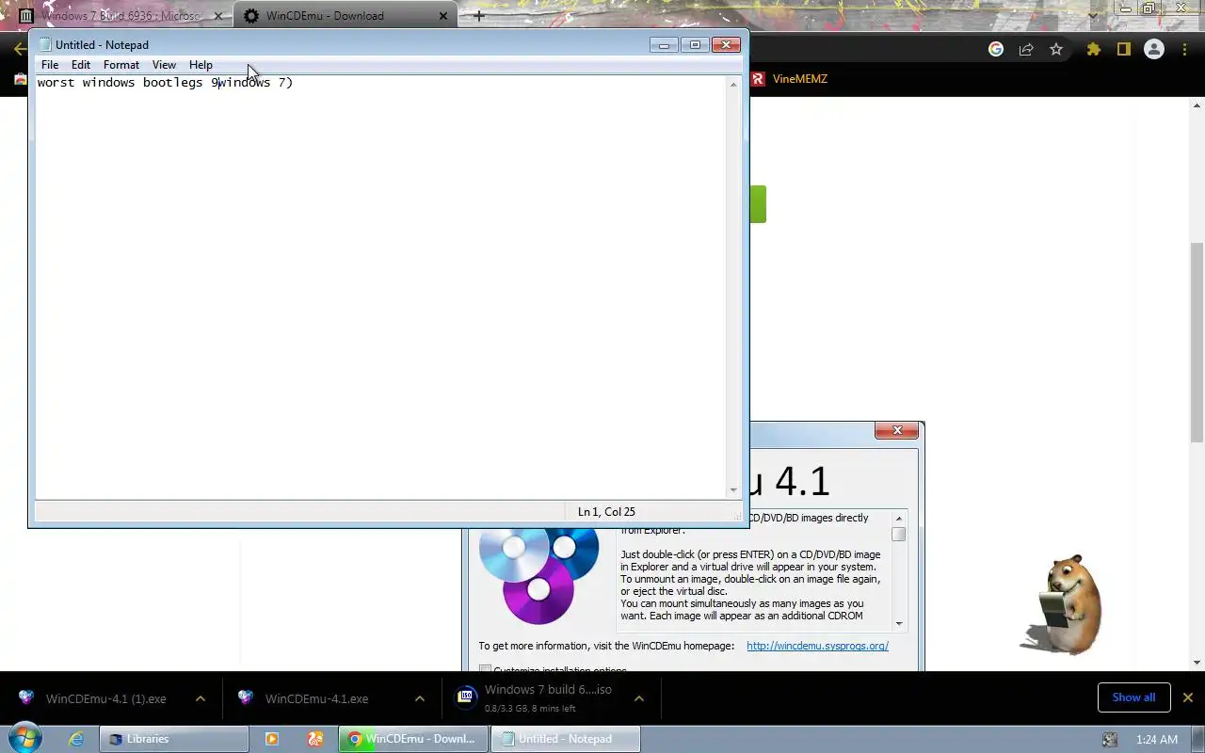Open the File menu in Notepad
The height and width of the screenshot is (753, 1205).
[x=50, y=65]
